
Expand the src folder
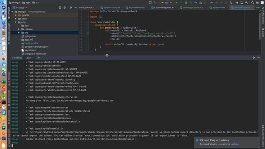click(x=19, y=33)
